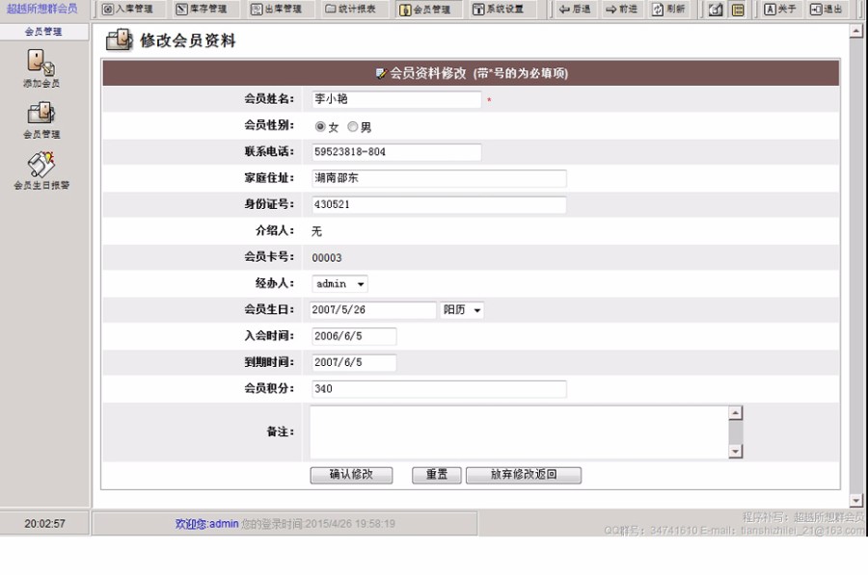
Task: Select the 女 gender radio button
Action: pos(320,125)
